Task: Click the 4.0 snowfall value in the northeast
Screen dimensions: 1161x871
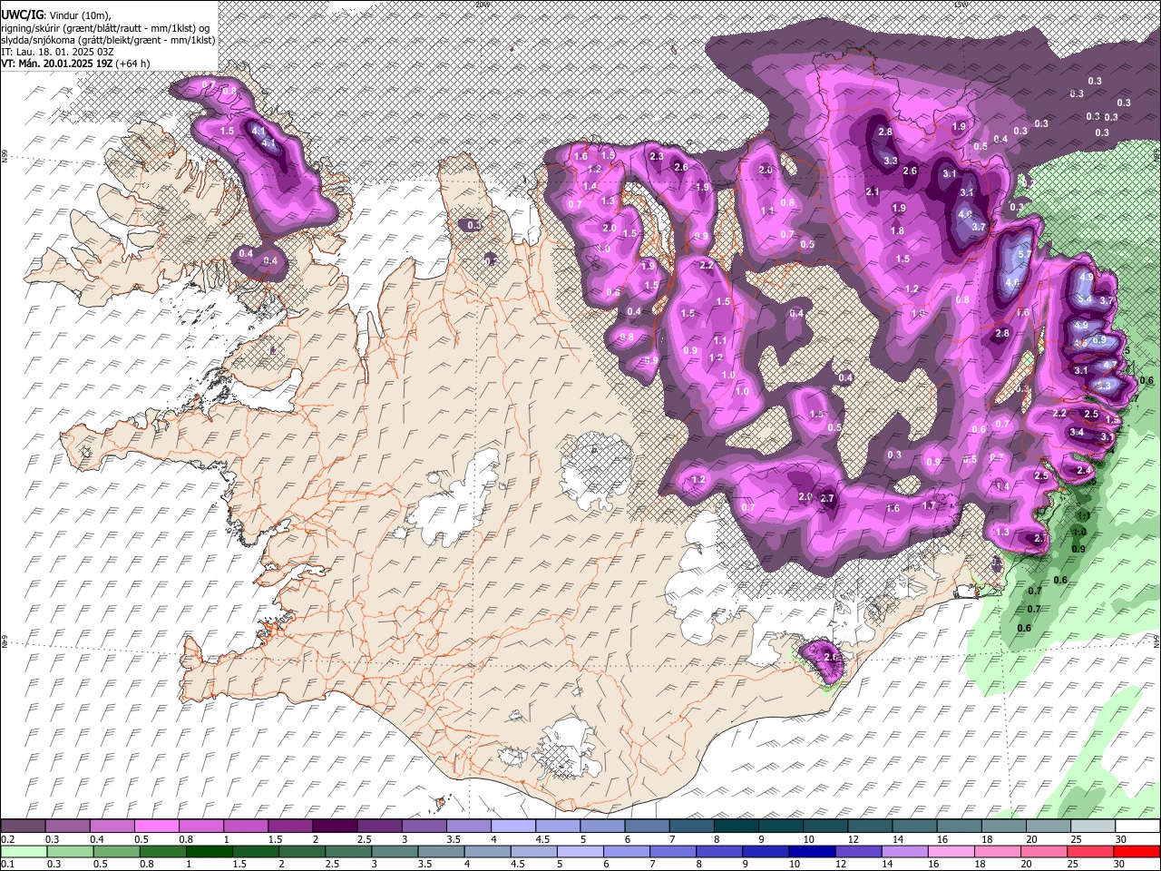Action: (965, 214)
